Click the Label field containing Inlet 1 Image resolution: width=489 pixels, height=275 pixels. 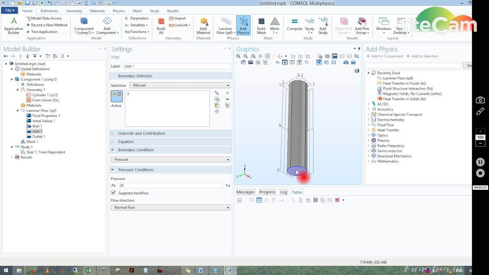tap(176, 66)
